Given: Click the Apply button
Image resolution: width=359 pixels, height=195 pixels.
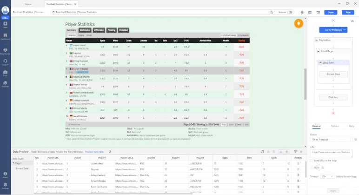Looking at the screenshot, I should pyautogui.click(x=333, y=191).
